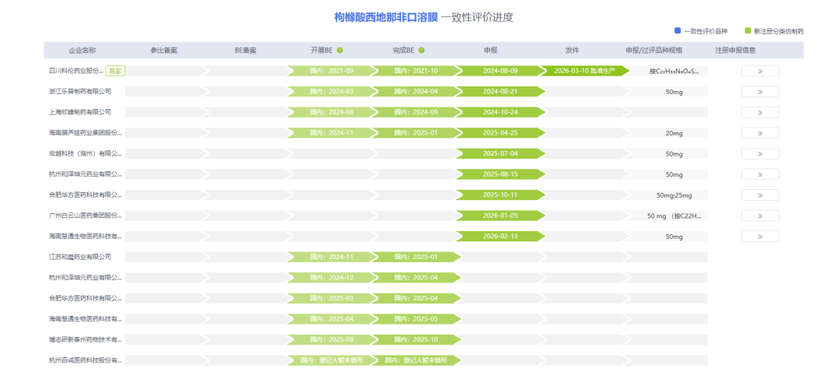The image size is (840, 379).
Task: Click the 企业名称 column header
Action: click(x=82, y=51)
